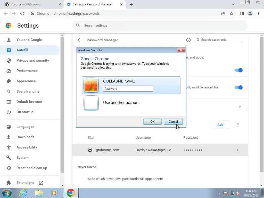The height and width of the screenshot is (198, 264).
Task: Open Privacy and security settings
Action: pos(33,60)
